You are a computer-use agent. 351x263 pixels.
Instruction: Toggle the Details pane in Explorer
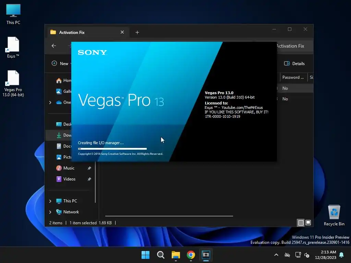(294, 63)
